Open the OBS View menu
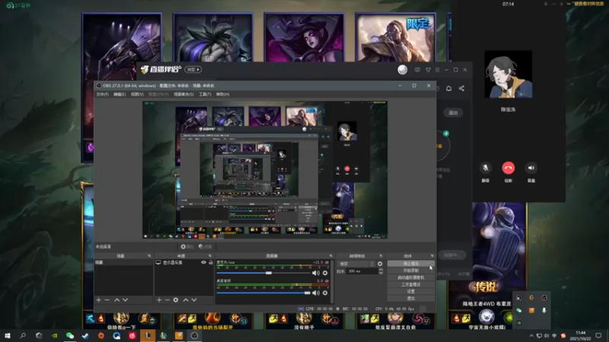 [137, 94]
